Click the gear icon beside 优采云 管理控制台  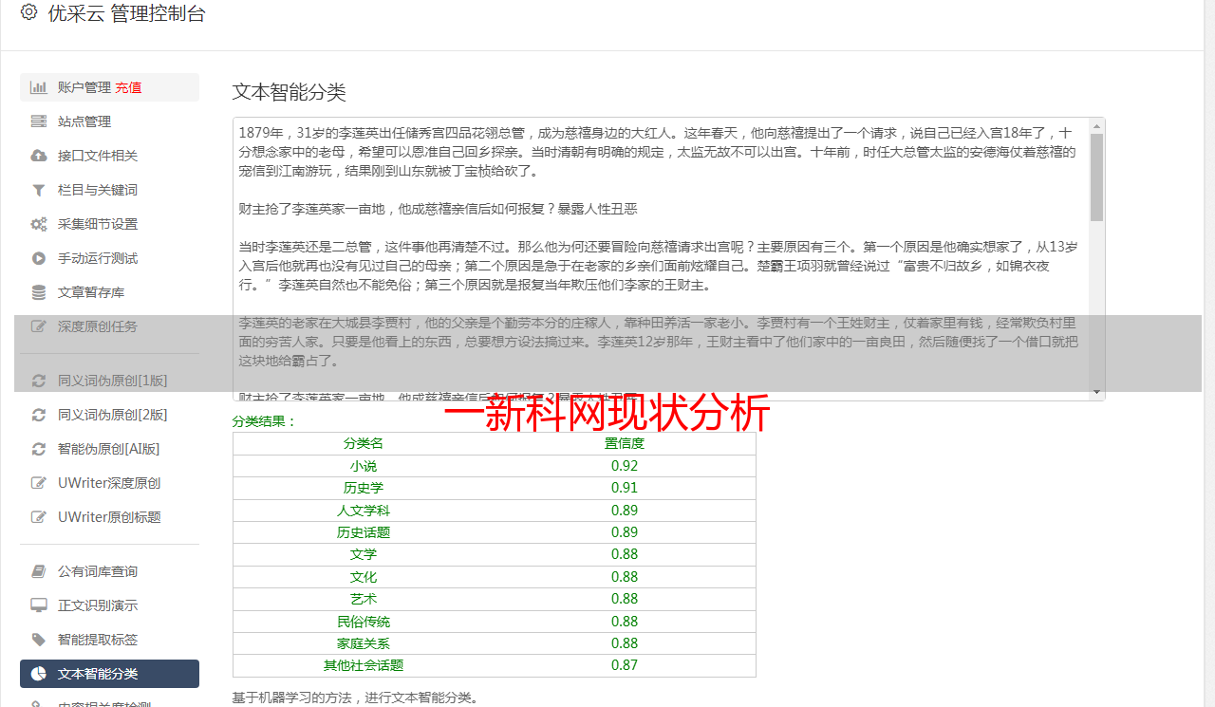28,12
